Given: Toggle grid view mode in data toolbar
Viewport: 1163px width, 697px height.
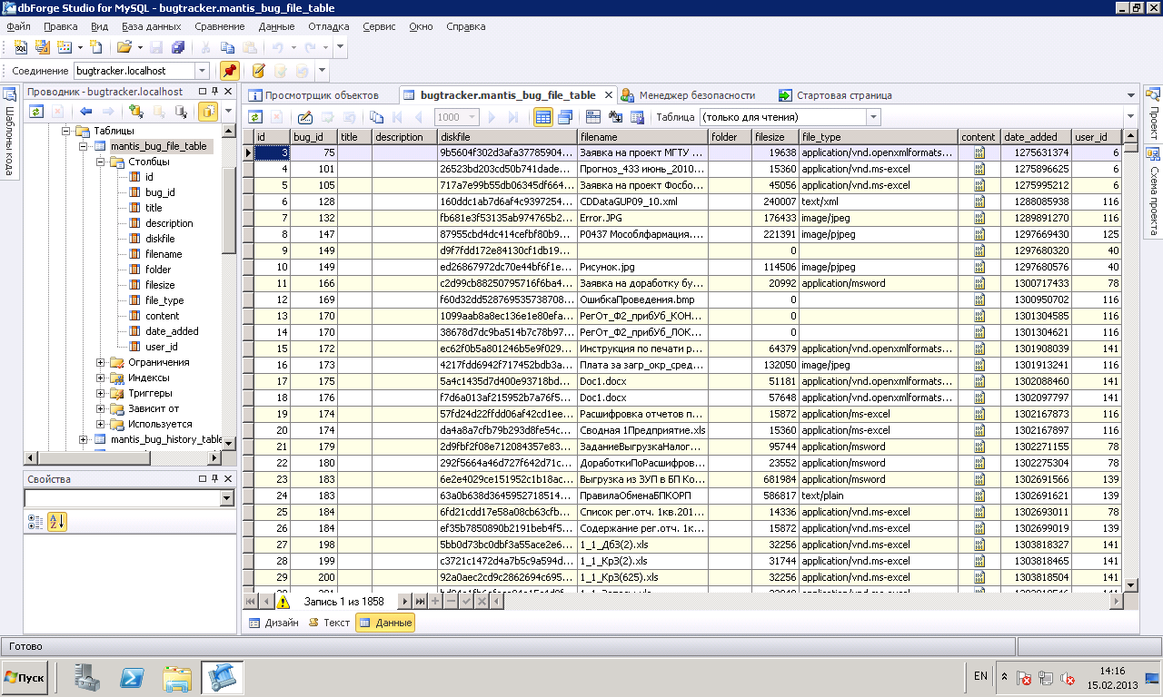Looking at the screenshot, I should tap(542, 117).
